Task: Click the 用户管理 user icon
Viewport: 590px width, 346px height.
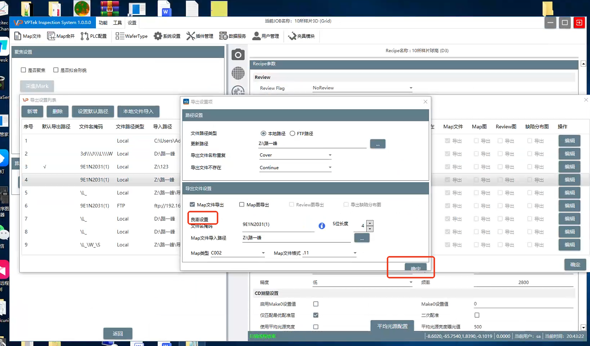Action: pyautogui.click(x=256, y=36)
